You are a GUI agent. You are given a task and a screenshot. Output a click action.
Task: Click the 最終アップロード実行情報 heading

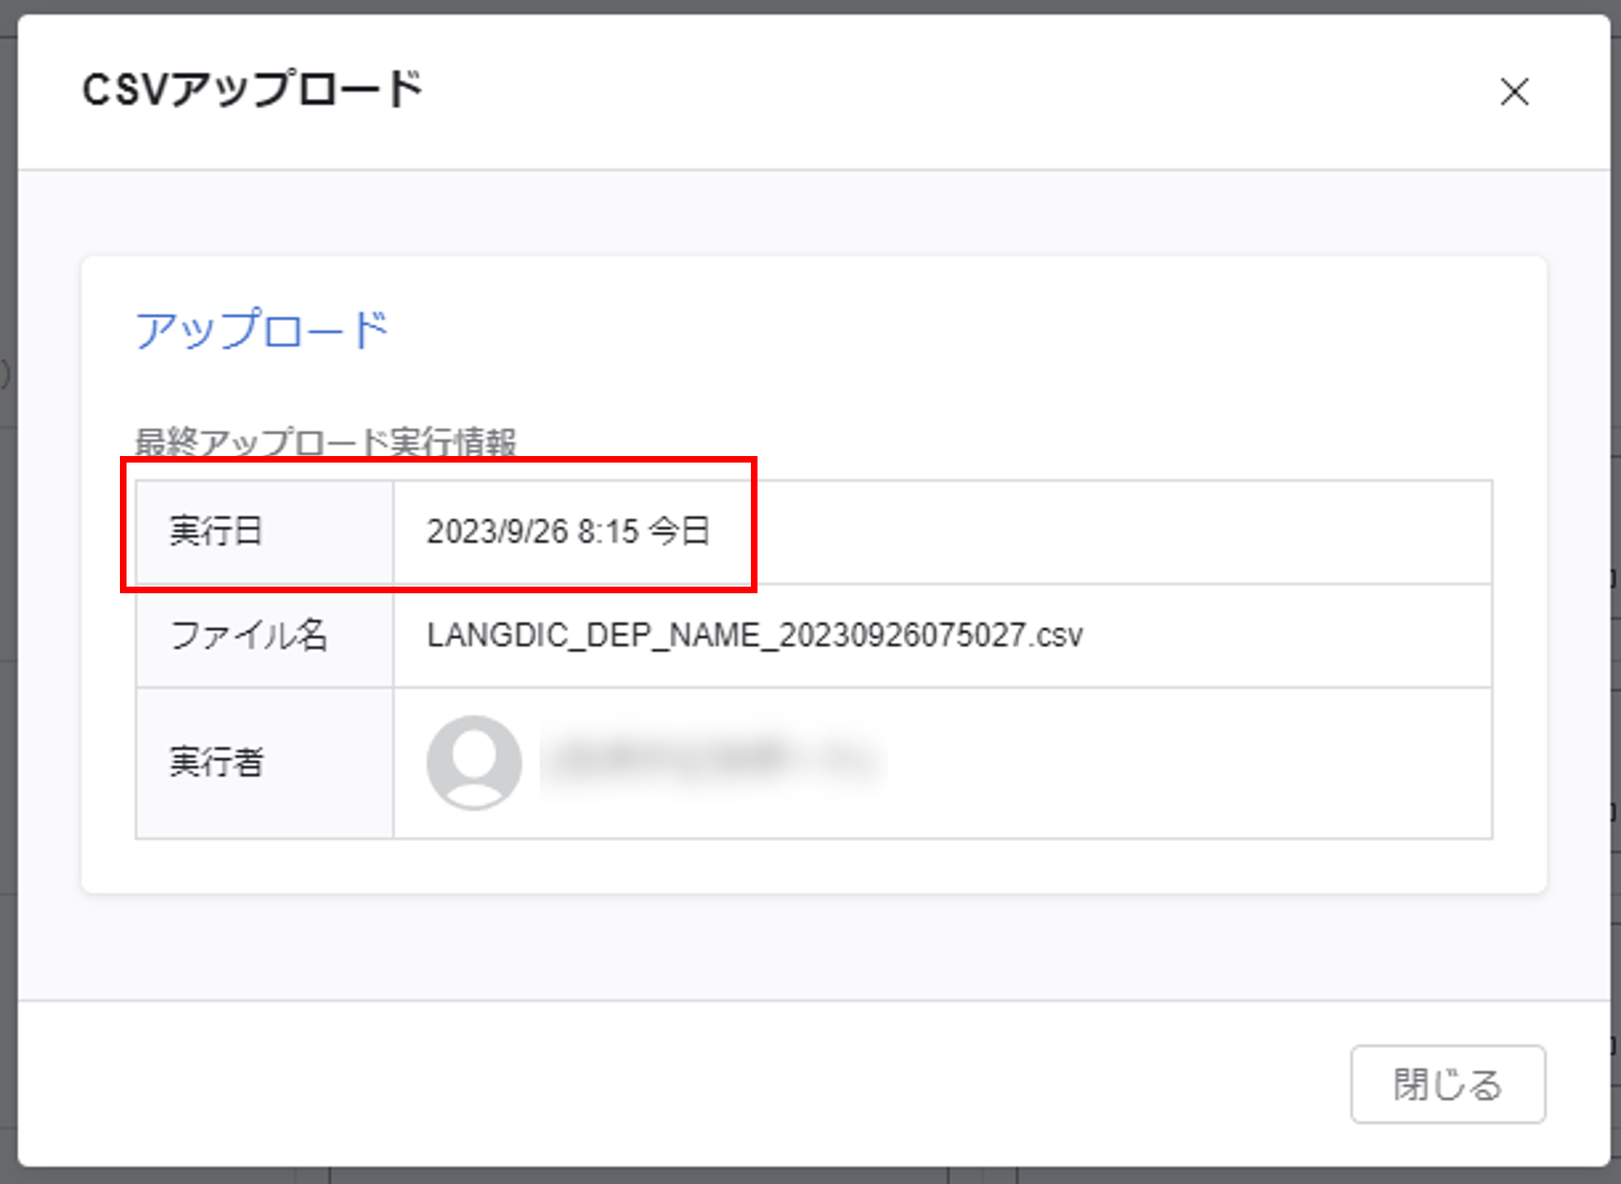[325, 442]
